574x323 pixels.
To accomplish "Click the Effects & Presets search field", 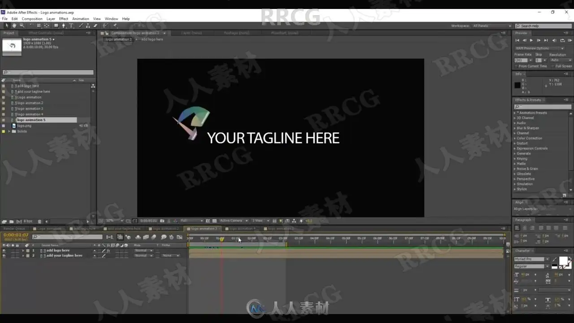I will [543, 107].
